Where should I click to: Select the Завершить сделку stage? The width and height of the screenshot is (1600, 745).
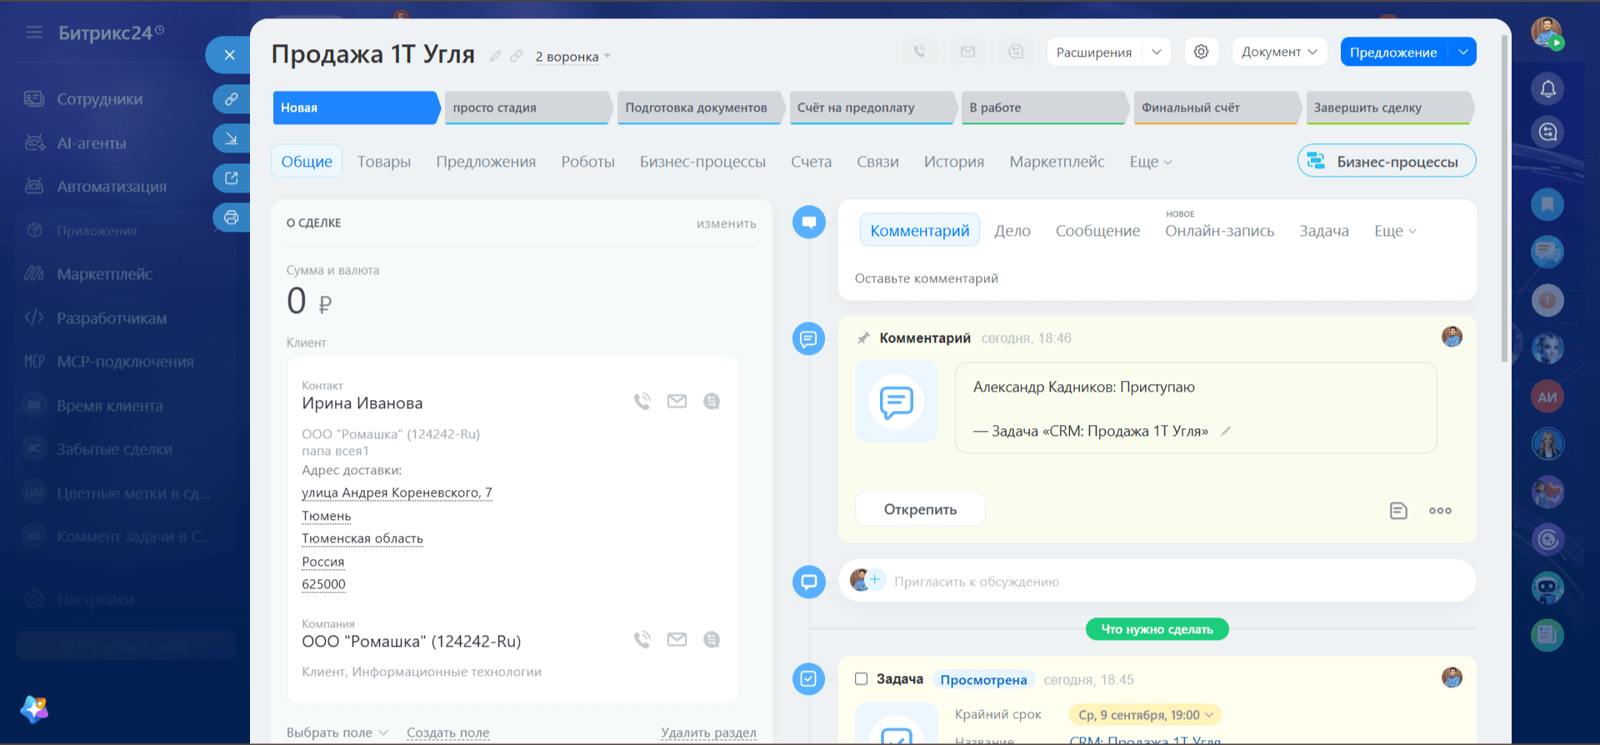tap(1388, 107)
